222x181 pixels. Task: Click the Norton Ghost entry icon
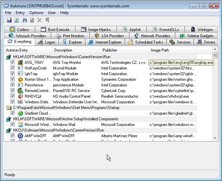pyautogui.click(x=20, y=79)
